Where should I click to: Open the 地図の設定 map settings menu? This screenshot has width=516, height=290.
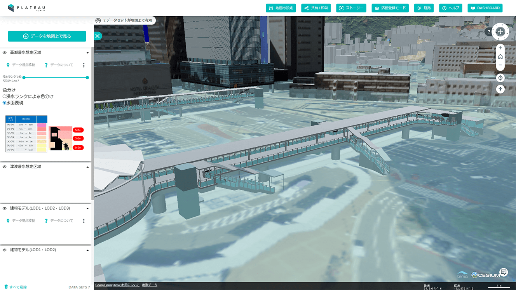coord(282,8)
